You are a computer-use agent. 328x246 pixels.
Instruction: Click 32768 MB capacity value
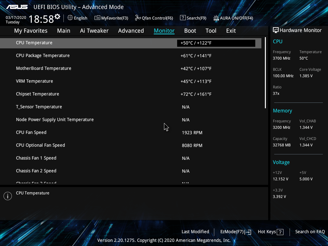coord(282,145)
